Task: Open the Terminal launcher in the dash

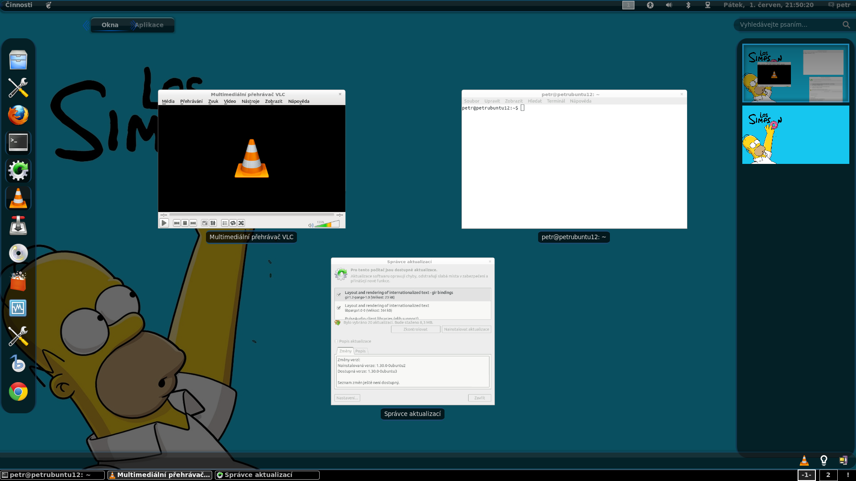Action: coord(18,143)
